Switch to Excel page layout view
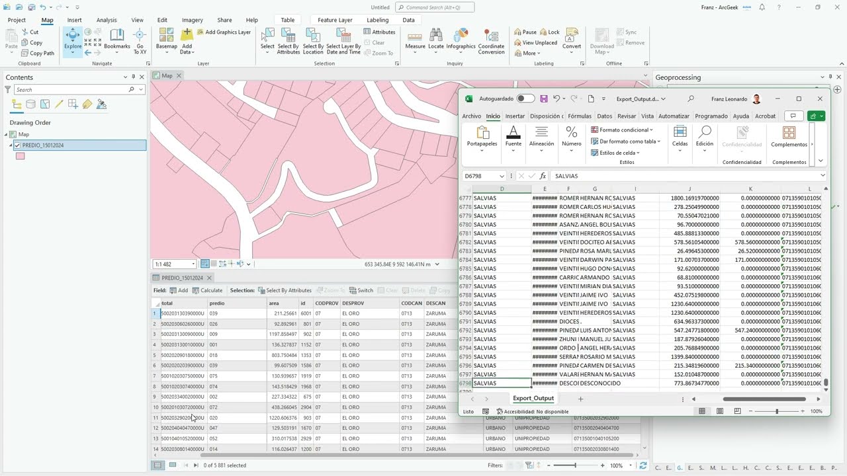The width and height of the screenshot is (847, 476). [x=720, y=411]
